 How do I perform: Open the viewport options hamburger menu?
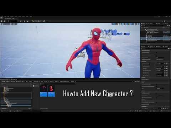pyautogui.click(x=2, y=24)
